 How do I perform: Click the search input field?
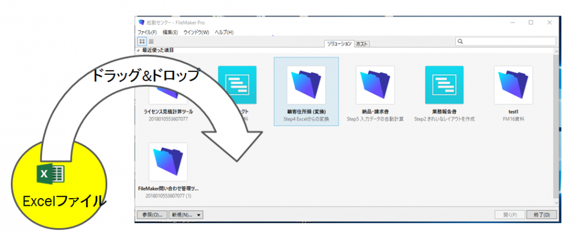tap(506, 41)
